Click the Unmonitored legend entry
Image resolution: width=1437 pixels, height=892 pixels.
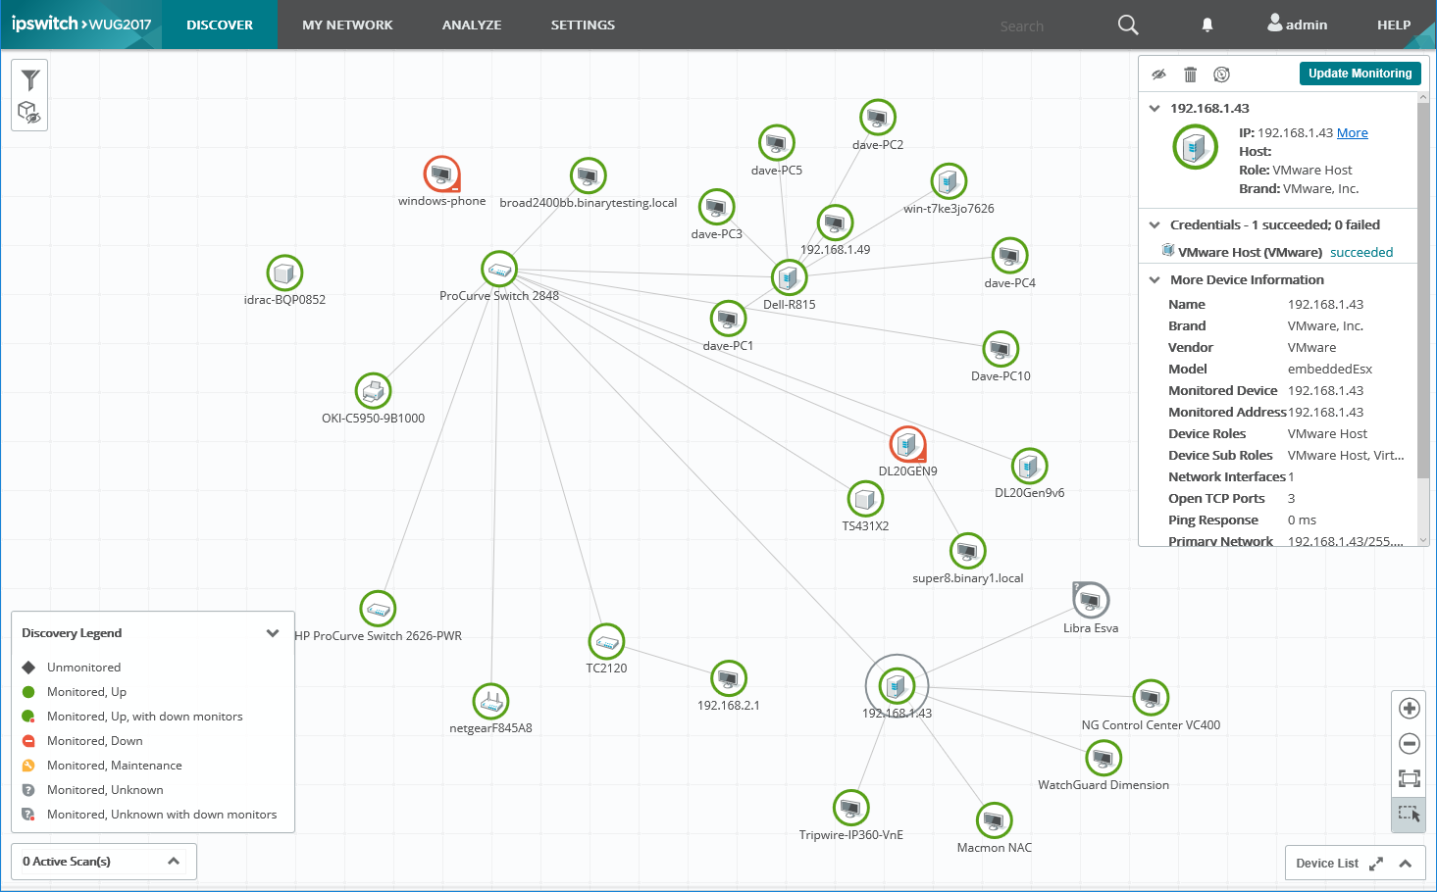83,668
